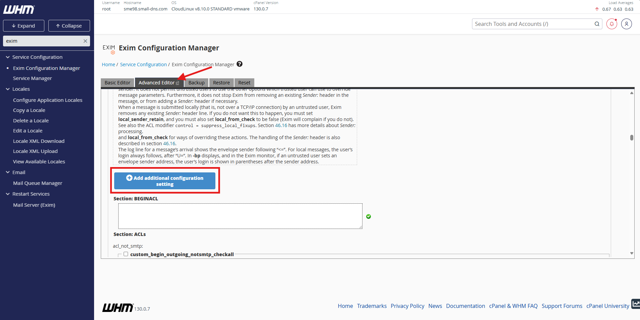Image resolution: width=640 pixels, height=320 pixels.
Task: Click scrollbar up arrow in editor panel
Action: click(632, 93)
